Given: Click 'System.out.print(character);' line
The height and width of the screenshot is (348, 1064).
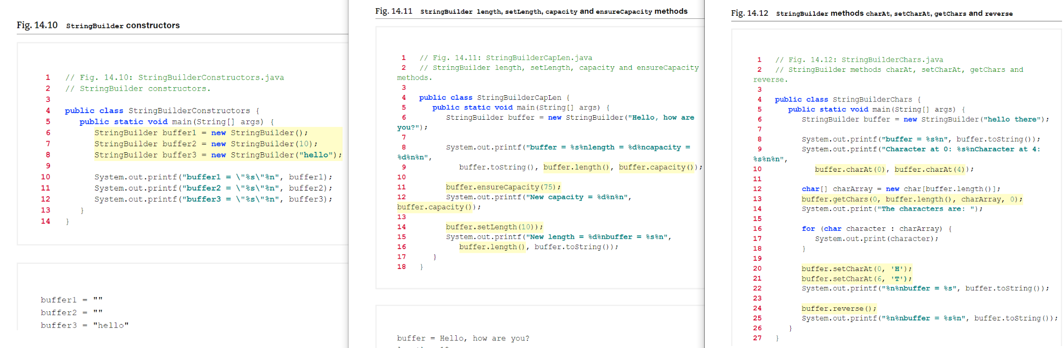Looking at the screenshot, I should pos(876,239).
